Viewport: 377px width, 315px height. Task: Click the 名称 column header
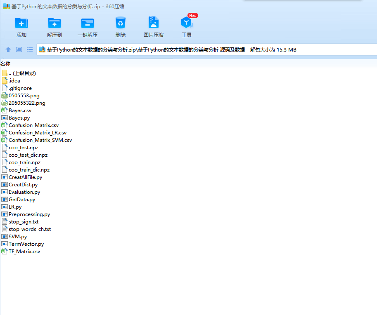tap(5, 64)
